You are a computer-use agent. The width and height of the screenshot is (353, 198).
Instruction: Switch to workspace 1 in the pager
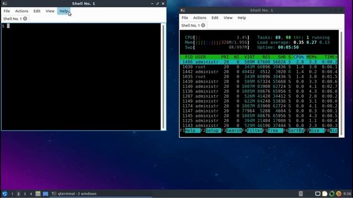12,194
